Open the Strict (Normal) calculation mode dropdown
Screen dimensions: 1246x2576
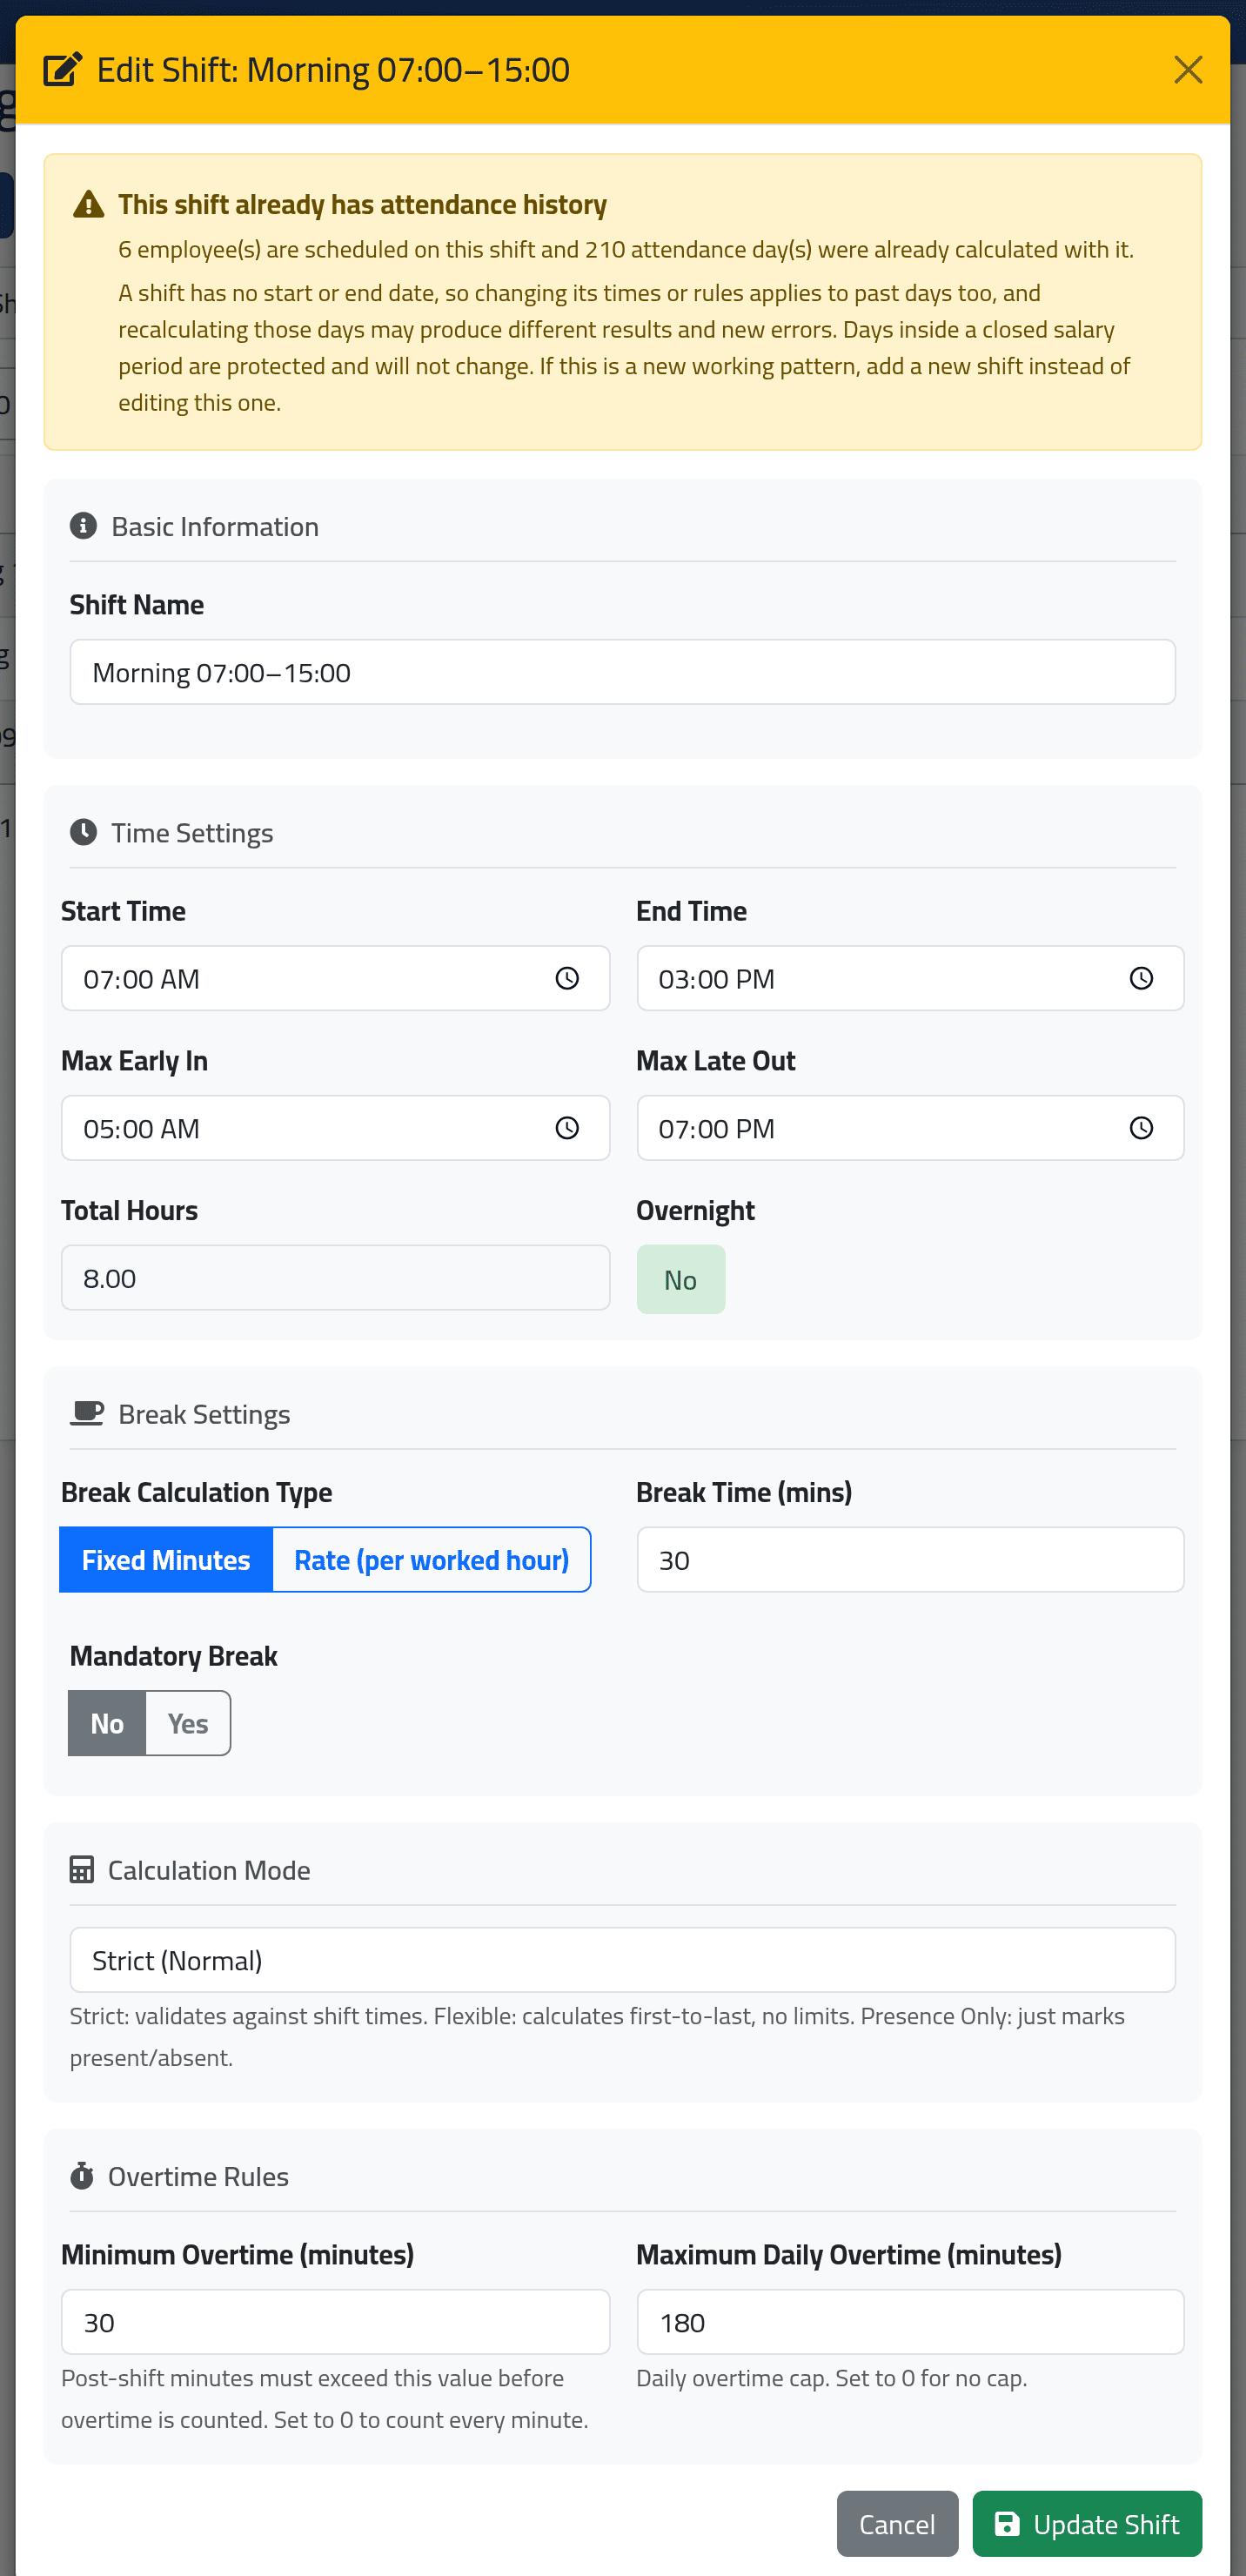[x=622, y=1960]
